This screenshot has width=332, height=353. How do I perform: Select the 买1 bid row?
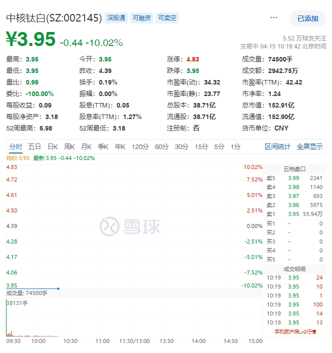click(294, 223)
